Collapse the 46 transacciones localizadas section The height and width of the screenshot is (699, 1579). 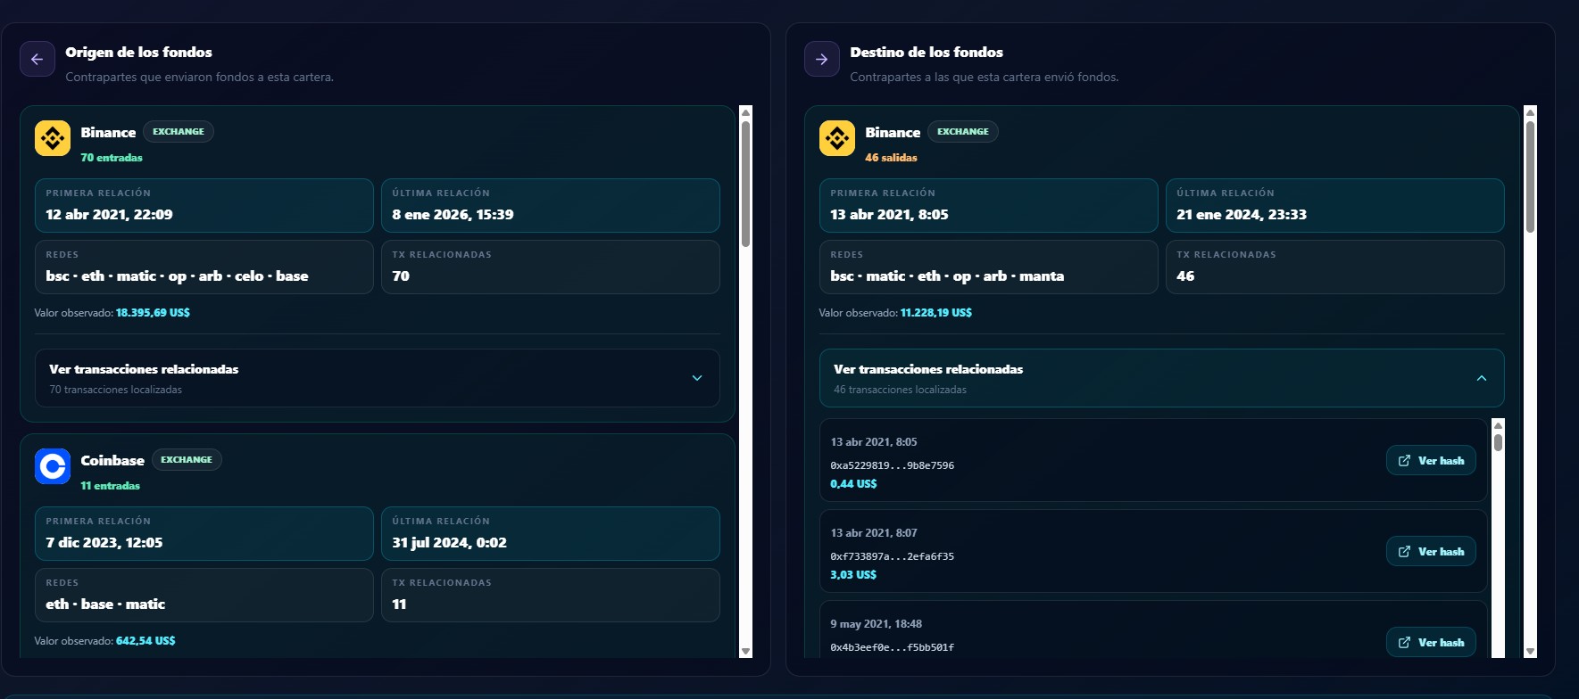coord(1162,378)
